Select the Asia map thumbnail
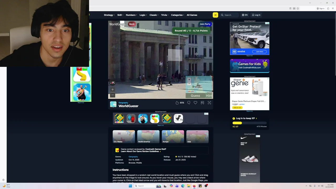Screen dimensions: 336x189 197,136
